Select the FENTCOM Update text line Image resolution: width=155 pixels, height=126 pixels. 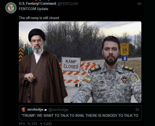(33, 9)
